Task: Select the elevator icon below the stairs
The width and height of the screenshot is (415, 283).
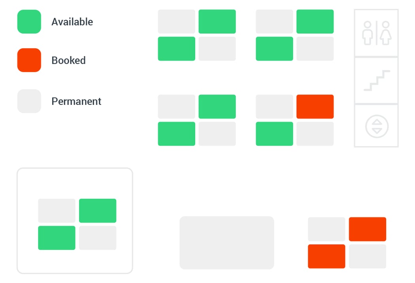Action: (x=376, y=127)
